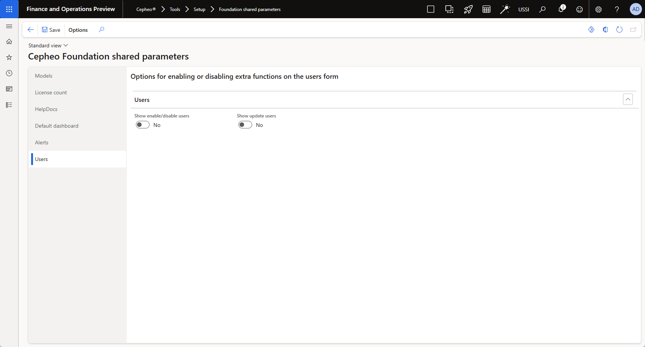645x347 pixels.
Task: Select the License count tab
Action: [51, 92]
